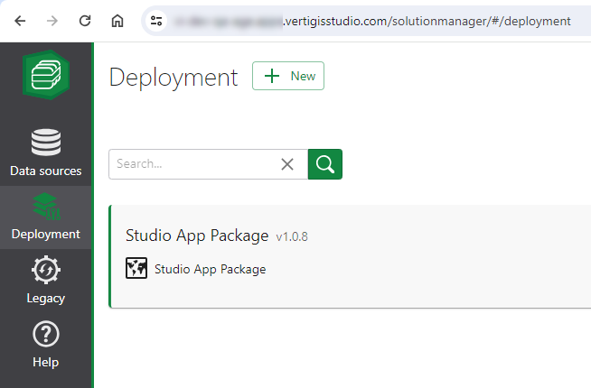
Task: Reload the current page
Action: coord(85,21)
